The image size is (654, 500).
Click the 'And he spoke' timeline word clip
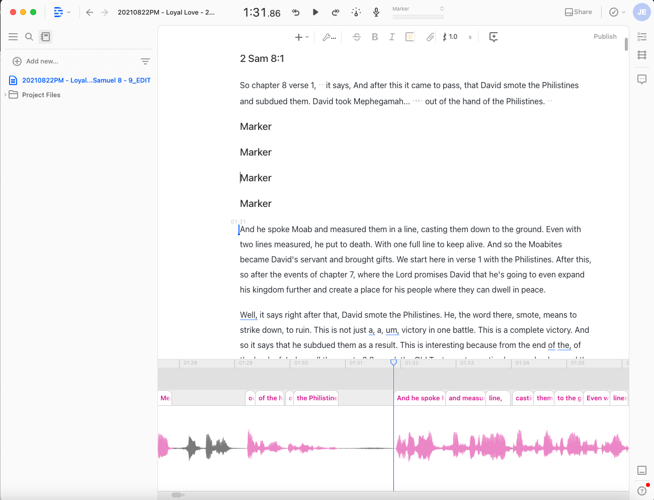420,398
